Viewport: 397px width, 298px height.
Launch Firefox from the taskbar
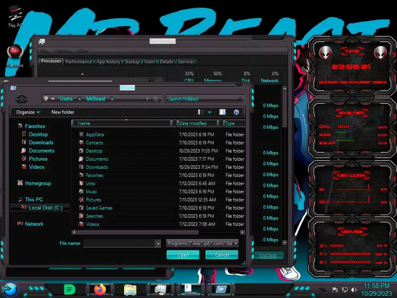pyautogui.click(x=100, y=289)
